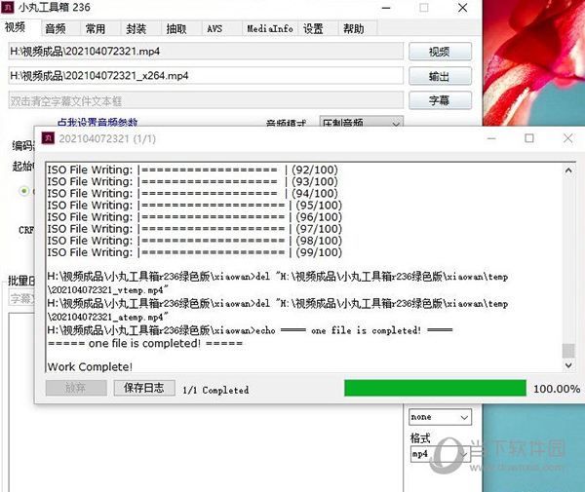Click the log scrollbar thumb
Image resolution: width=585 pixels, height=492 pixels.
tap(568, 351)
